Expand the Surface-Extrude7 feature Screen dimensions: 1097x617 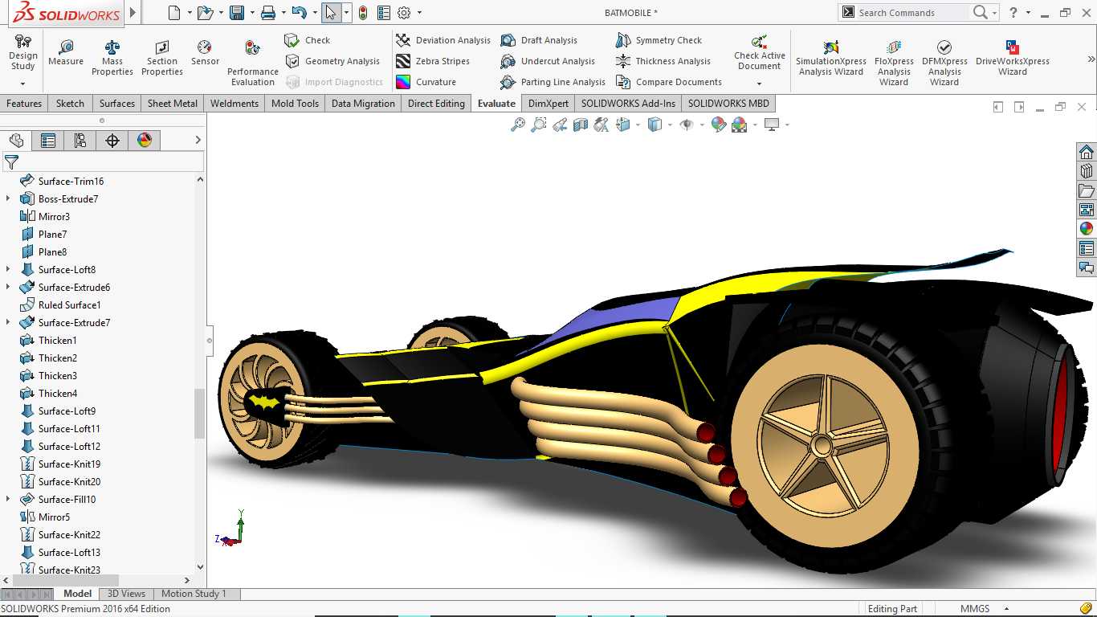(x=9, y=323)
